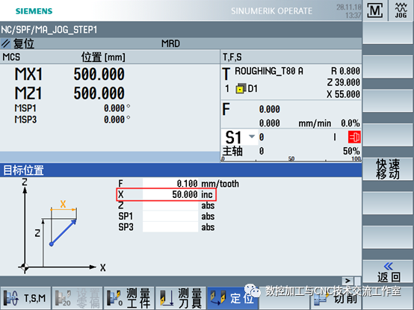Image resolution: width=414 pixels, height=310 pixels.
Task: Click the T,F,S panel header
Action: (x=232, y=57)
